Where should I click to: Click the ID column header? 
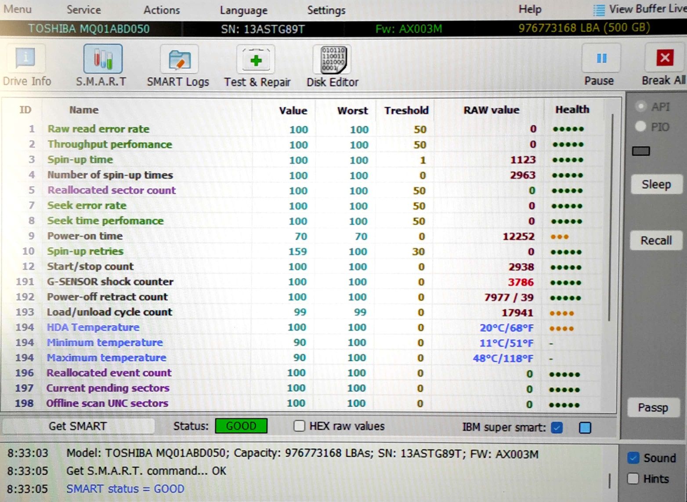25,109
